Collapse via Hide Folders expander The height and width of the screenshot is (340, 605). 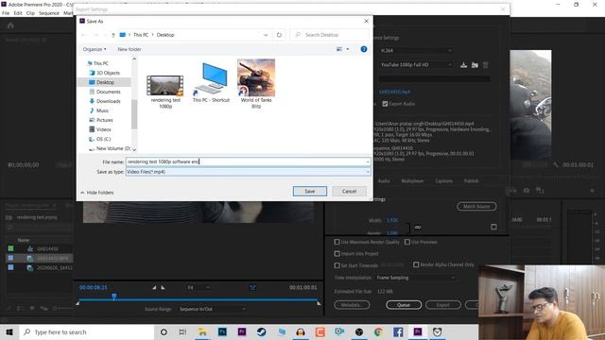(96, 193)
